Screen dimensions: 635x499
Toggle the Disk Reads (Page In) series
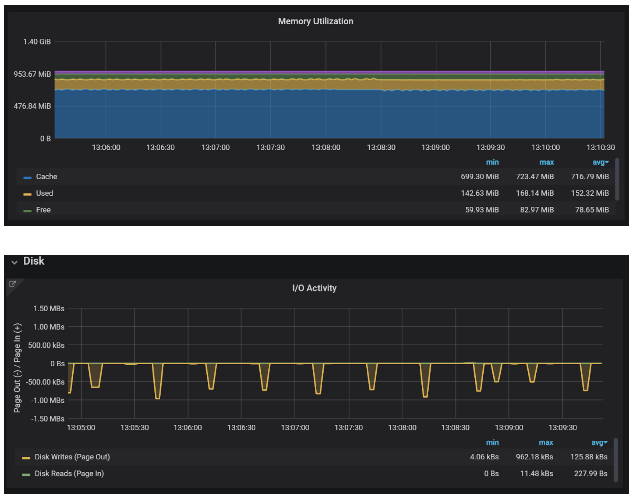[x=69, y=473]
